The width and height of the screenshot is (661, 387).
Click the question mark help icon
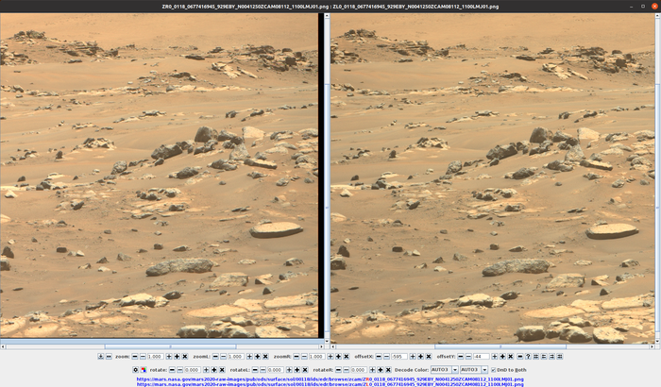click(528, 356)
